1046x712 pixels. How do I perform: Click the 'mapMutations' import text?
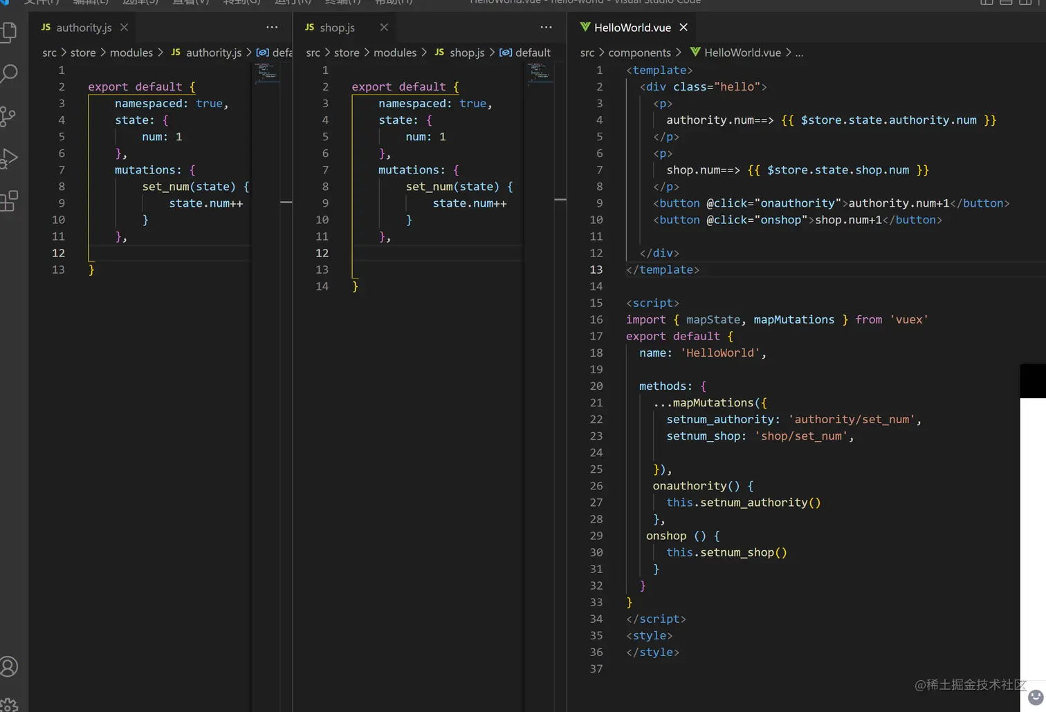coord(793,319)
